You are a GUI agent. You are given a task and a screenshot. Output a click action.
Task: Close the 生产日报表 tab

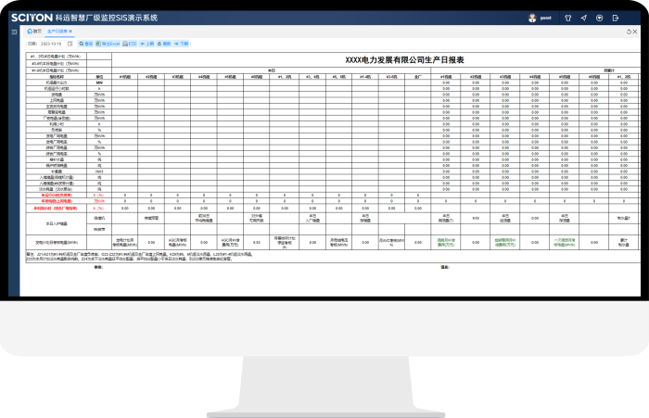[x=71, y=32]
